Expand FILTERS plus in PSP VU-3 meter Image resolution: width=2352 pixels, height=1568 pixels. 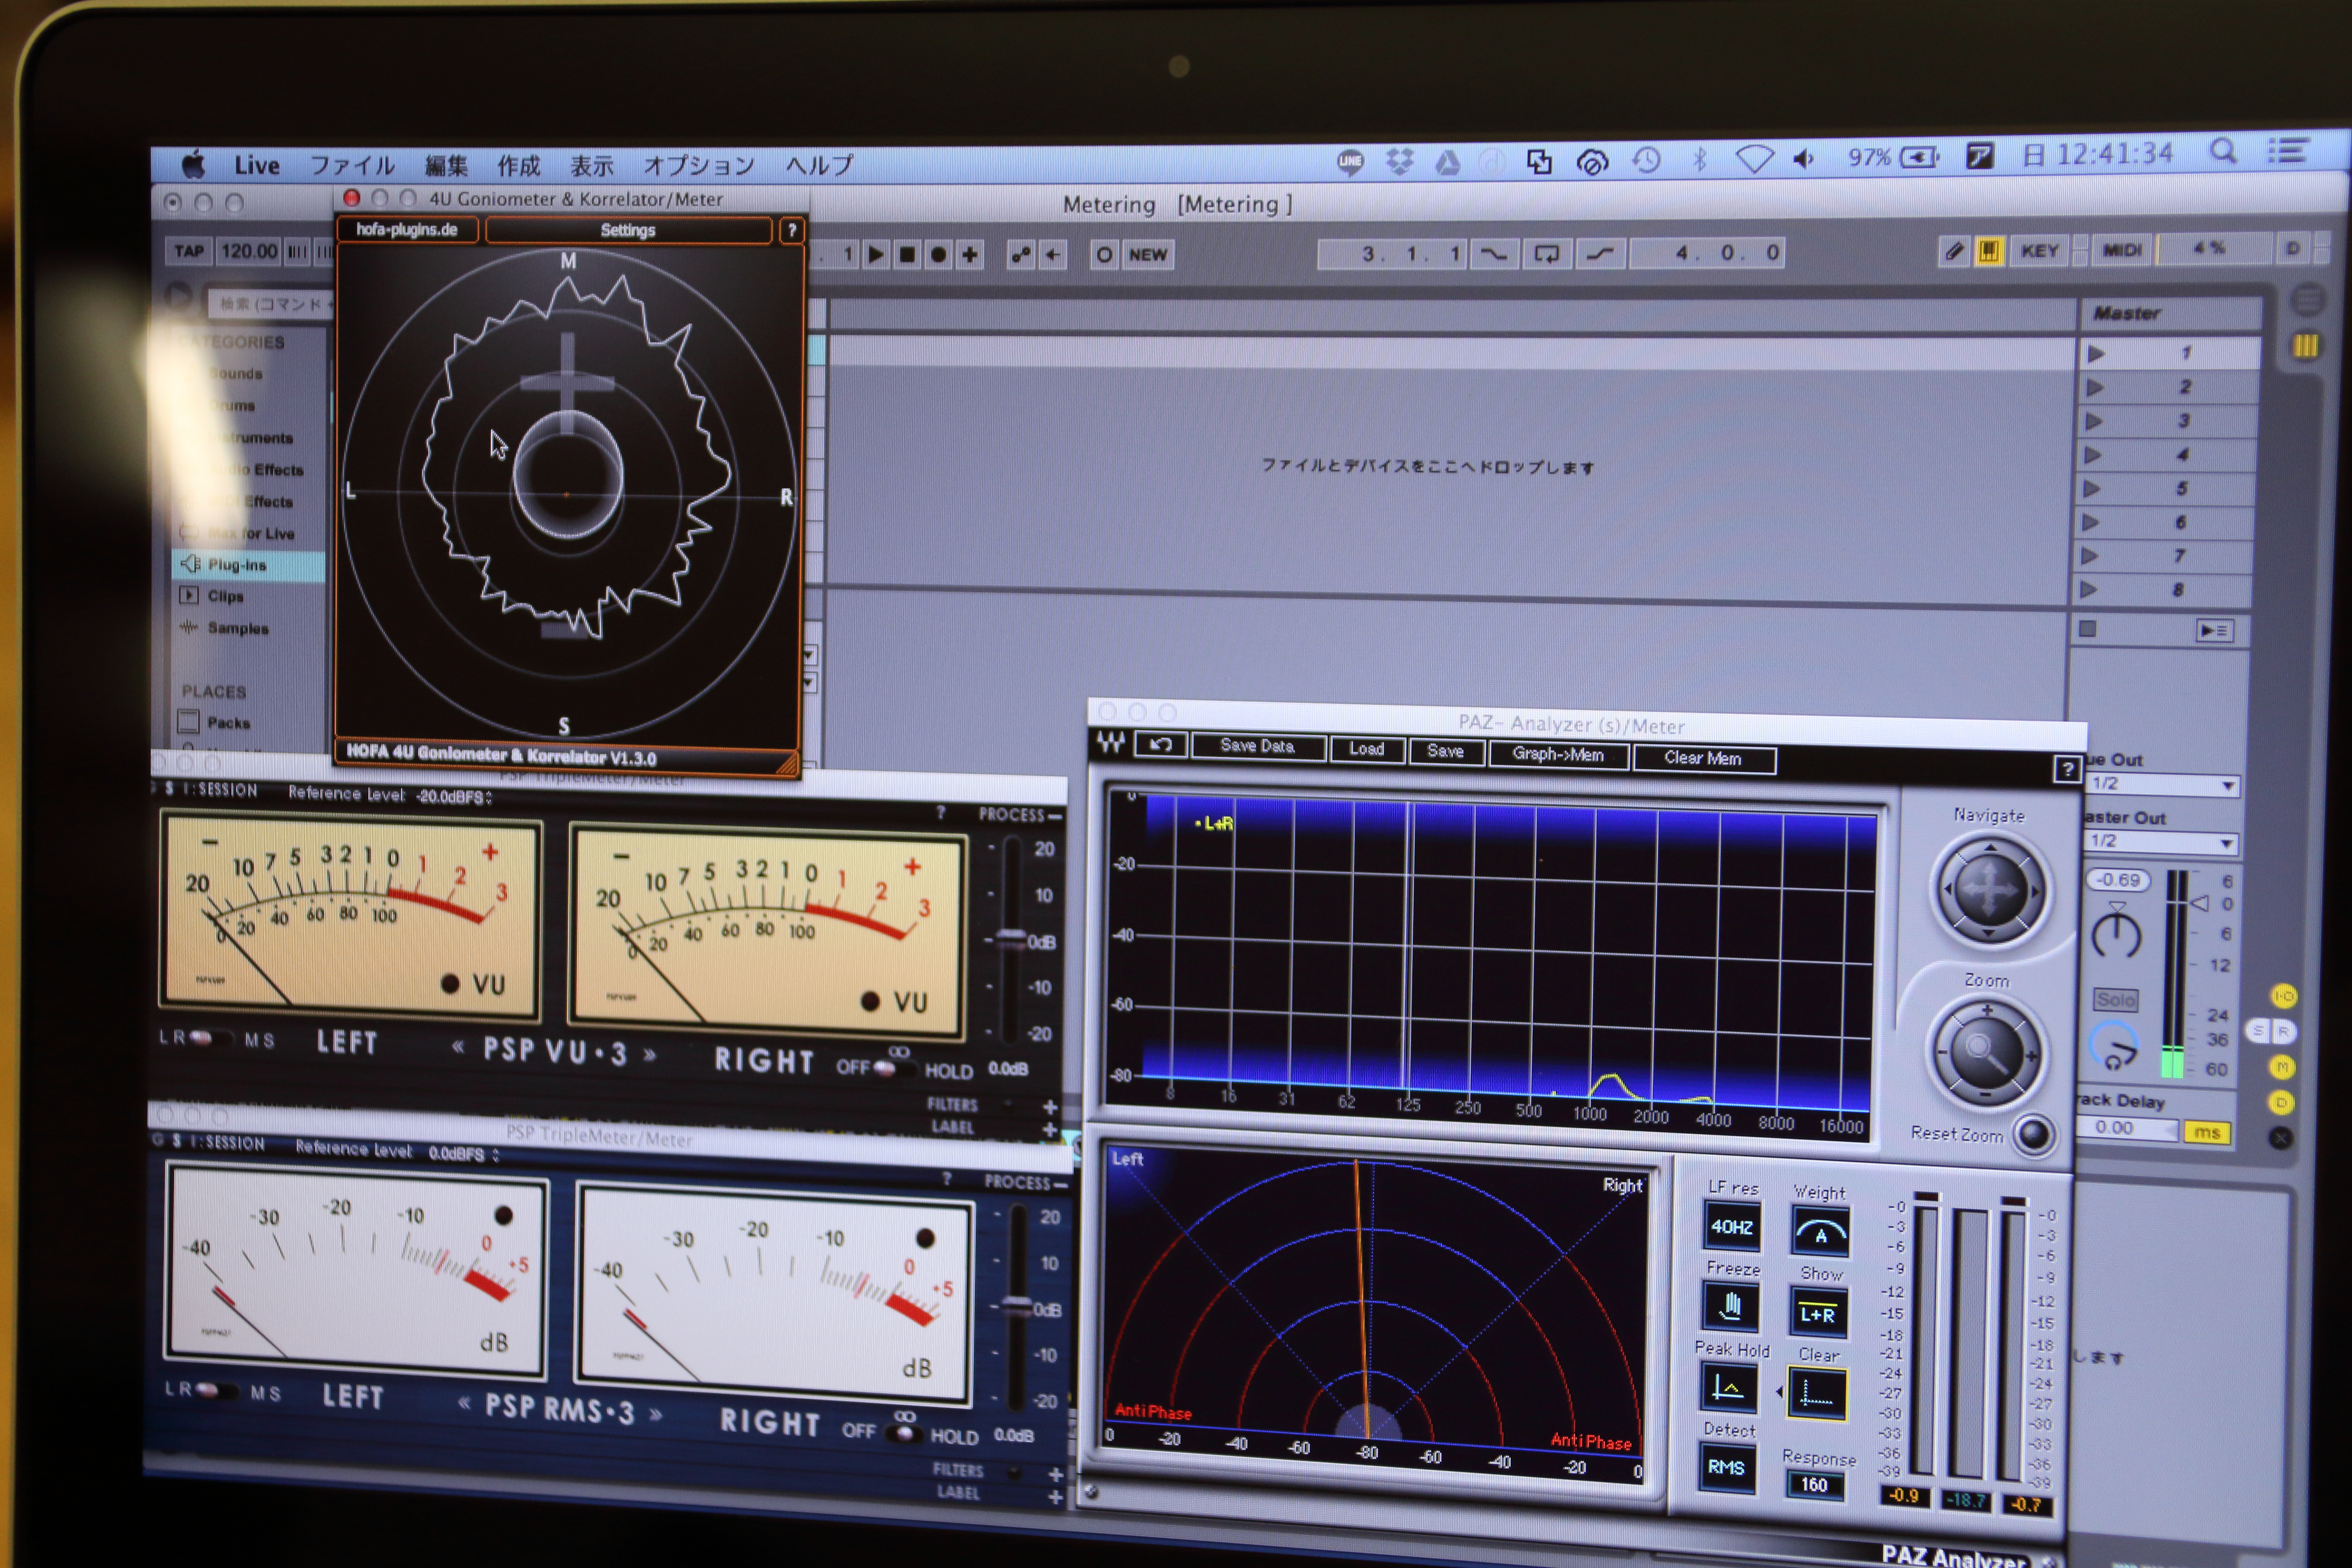1049,1106
